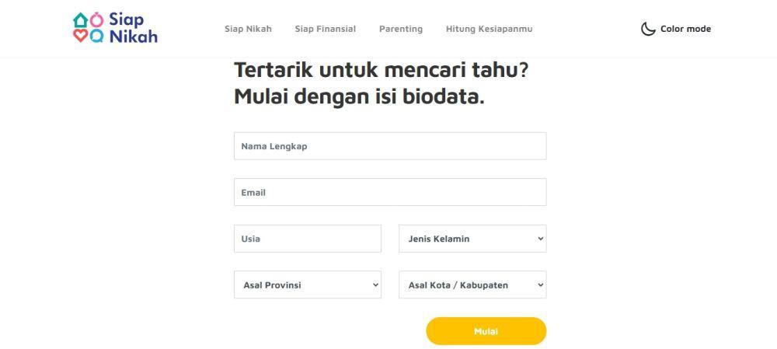Toggle the Color mode label
777x349 pixels.
point(685,29)
